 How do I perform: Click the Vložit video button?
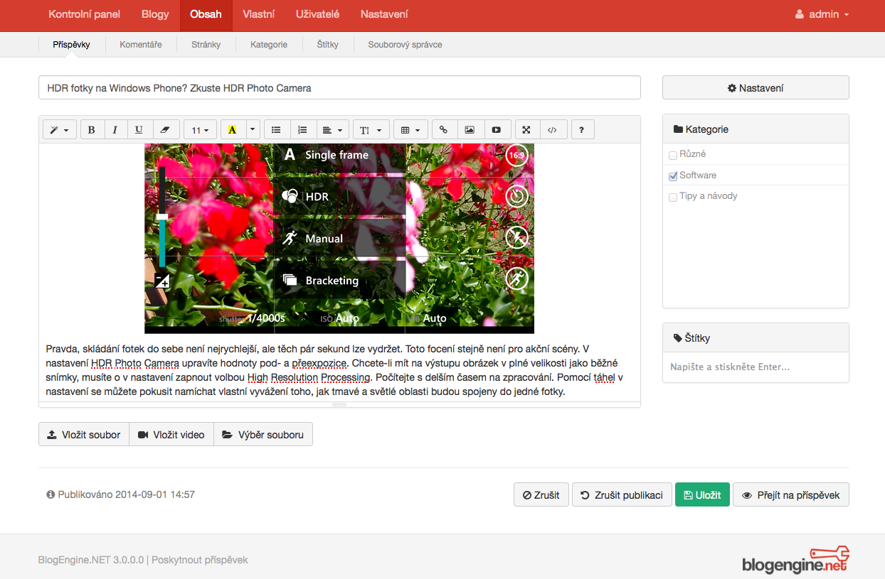[171, 435]
